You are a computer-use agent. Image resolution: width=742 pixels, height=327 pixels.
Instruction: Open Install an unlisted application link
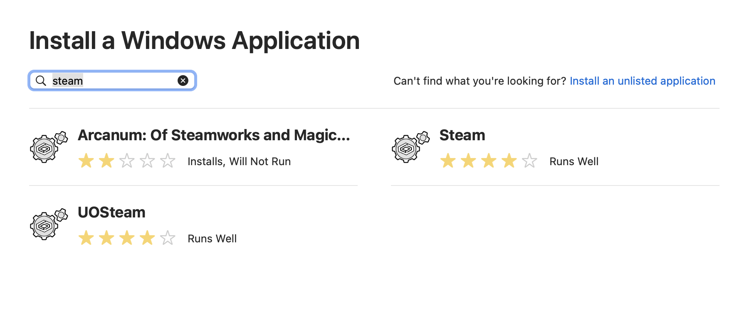(642, 81)
